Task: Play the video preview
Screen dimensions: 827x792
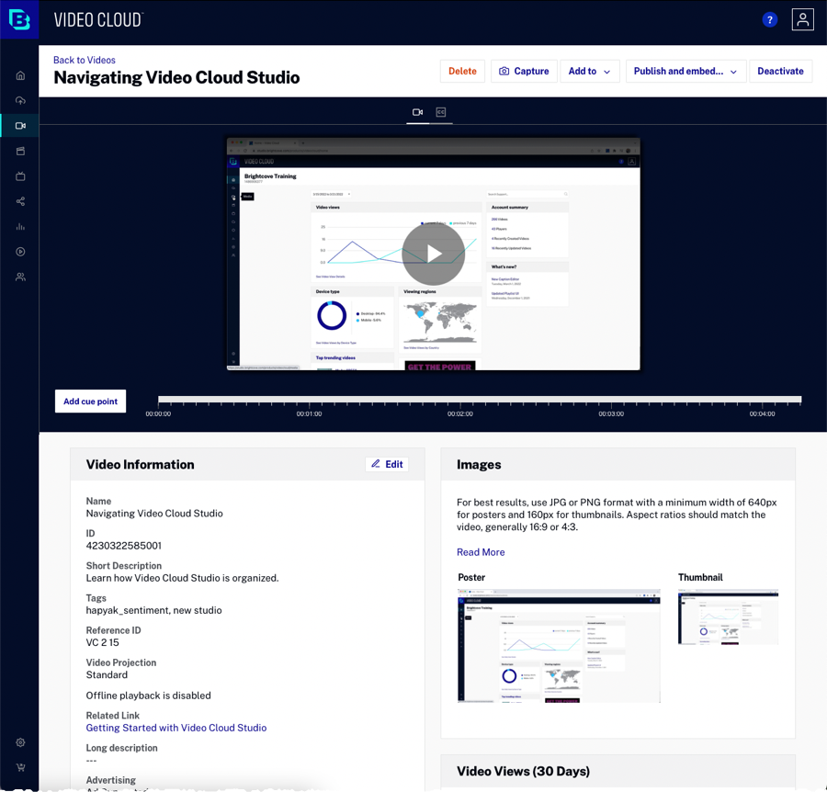Action: coord(434,255)
